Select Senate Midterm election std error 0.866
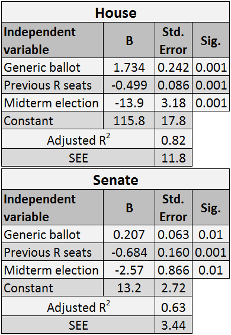This screenshot has height=335, width=231. (x=174, y=270)
